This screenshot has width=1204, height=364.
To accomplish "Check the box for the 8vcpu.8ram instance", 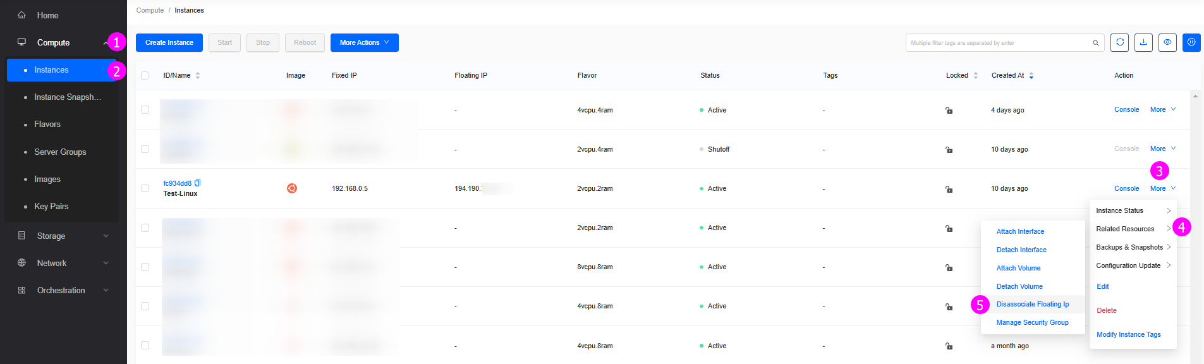I will 145,267.
